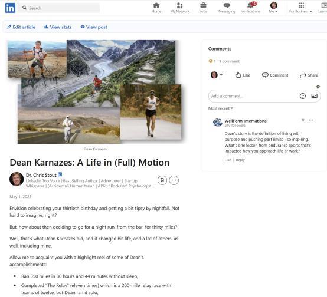Open options for WellForm comment
327x297 pixels.
311,120
